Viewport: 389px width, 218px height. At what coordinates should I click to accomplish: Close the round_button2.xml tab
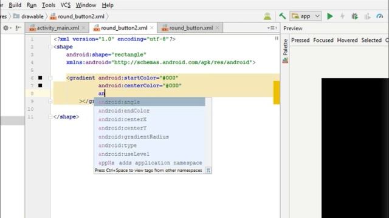pos(152,28)
